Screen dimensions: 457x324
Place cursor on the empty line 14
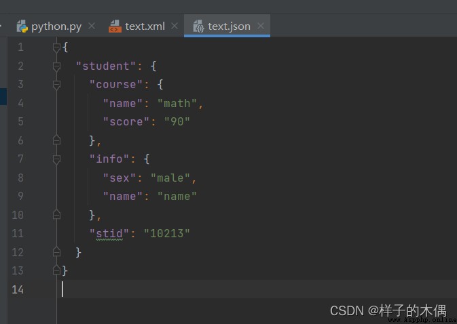257,289
